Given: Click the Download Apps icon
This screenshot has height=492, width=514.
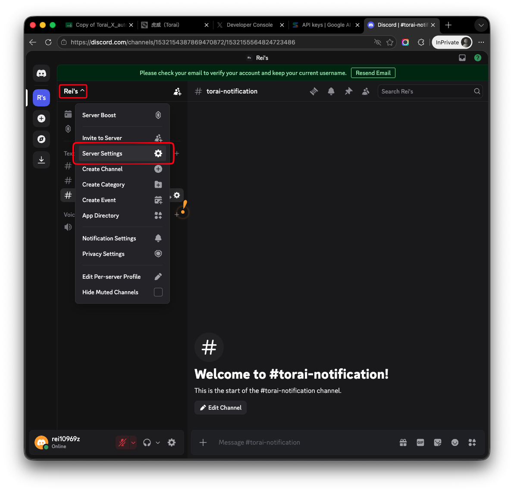Looking at the screenshot, I should [41, 160].
